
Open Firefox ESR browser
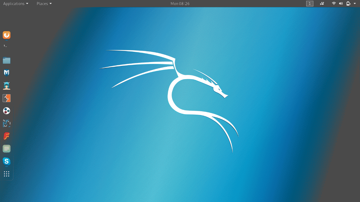tap(6, 35)
